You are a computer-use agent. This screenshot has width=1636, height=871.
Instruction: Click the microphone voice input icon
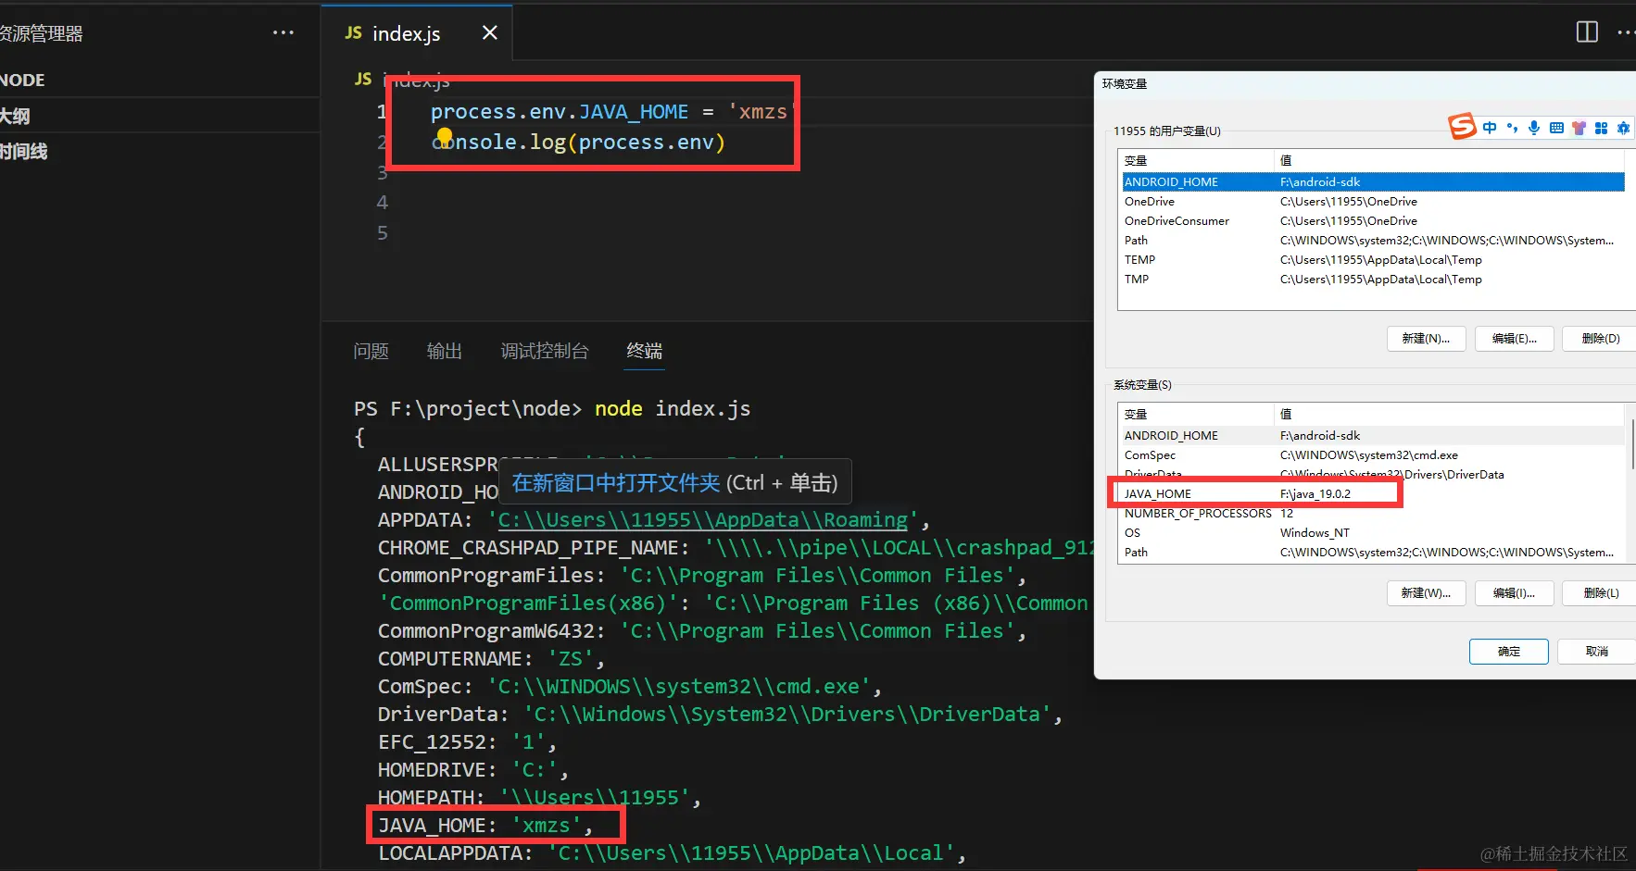pyautogui.click(x=1534, y=128)
